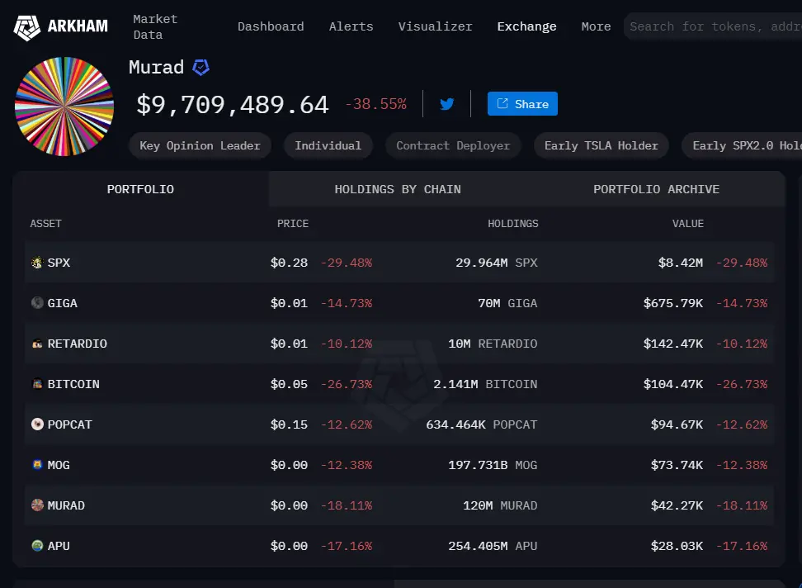The width and height of the screenshot is (802, 588).
Task: Open Murad's Twitter bird icon
Action: pos(446,104)
